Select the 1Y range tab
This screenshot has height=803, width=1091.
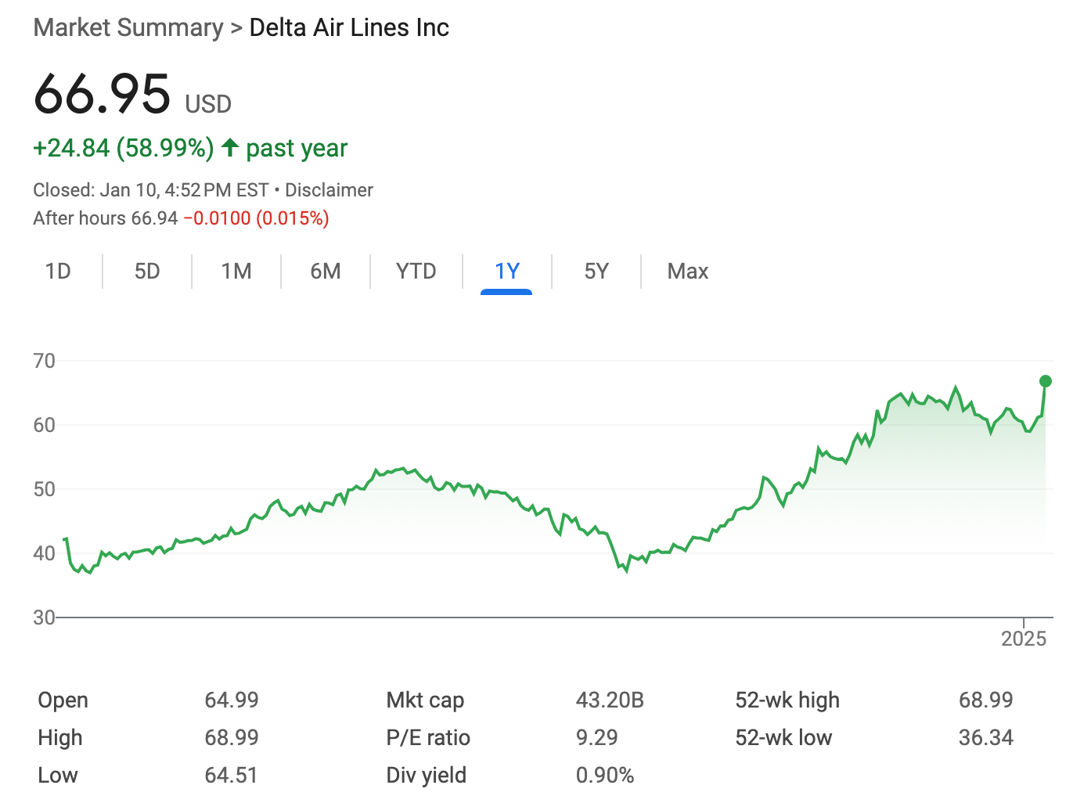tap(507, 272)
